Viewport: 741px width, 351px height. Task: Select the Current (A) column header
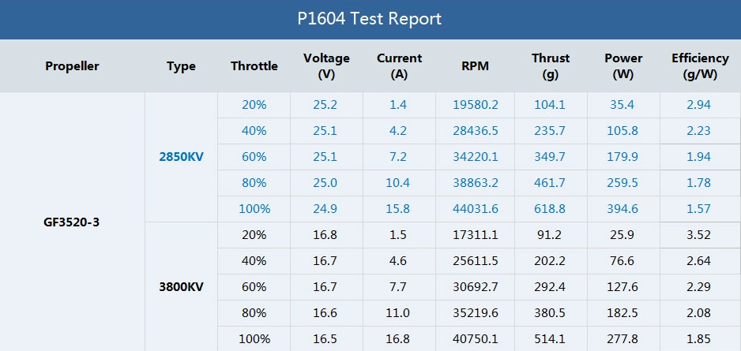pos(399,66)
